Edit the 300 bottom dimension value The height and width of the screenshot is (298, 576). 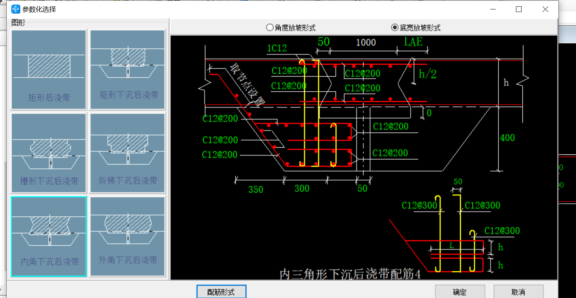pos(302,189)
